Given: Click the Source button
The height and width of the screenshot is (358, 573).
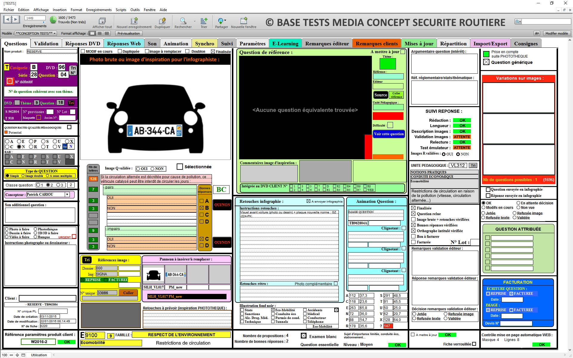Looking at the screenshot, I should [381, 95].
